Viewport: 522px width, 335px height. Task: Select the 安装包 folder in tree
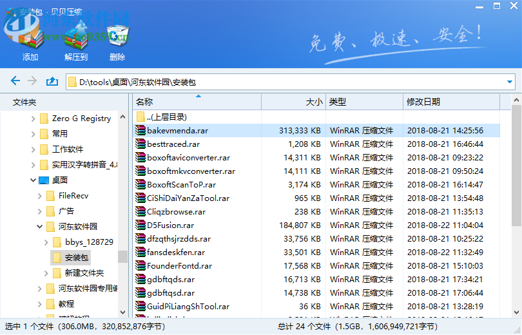(x=71, y=258)
